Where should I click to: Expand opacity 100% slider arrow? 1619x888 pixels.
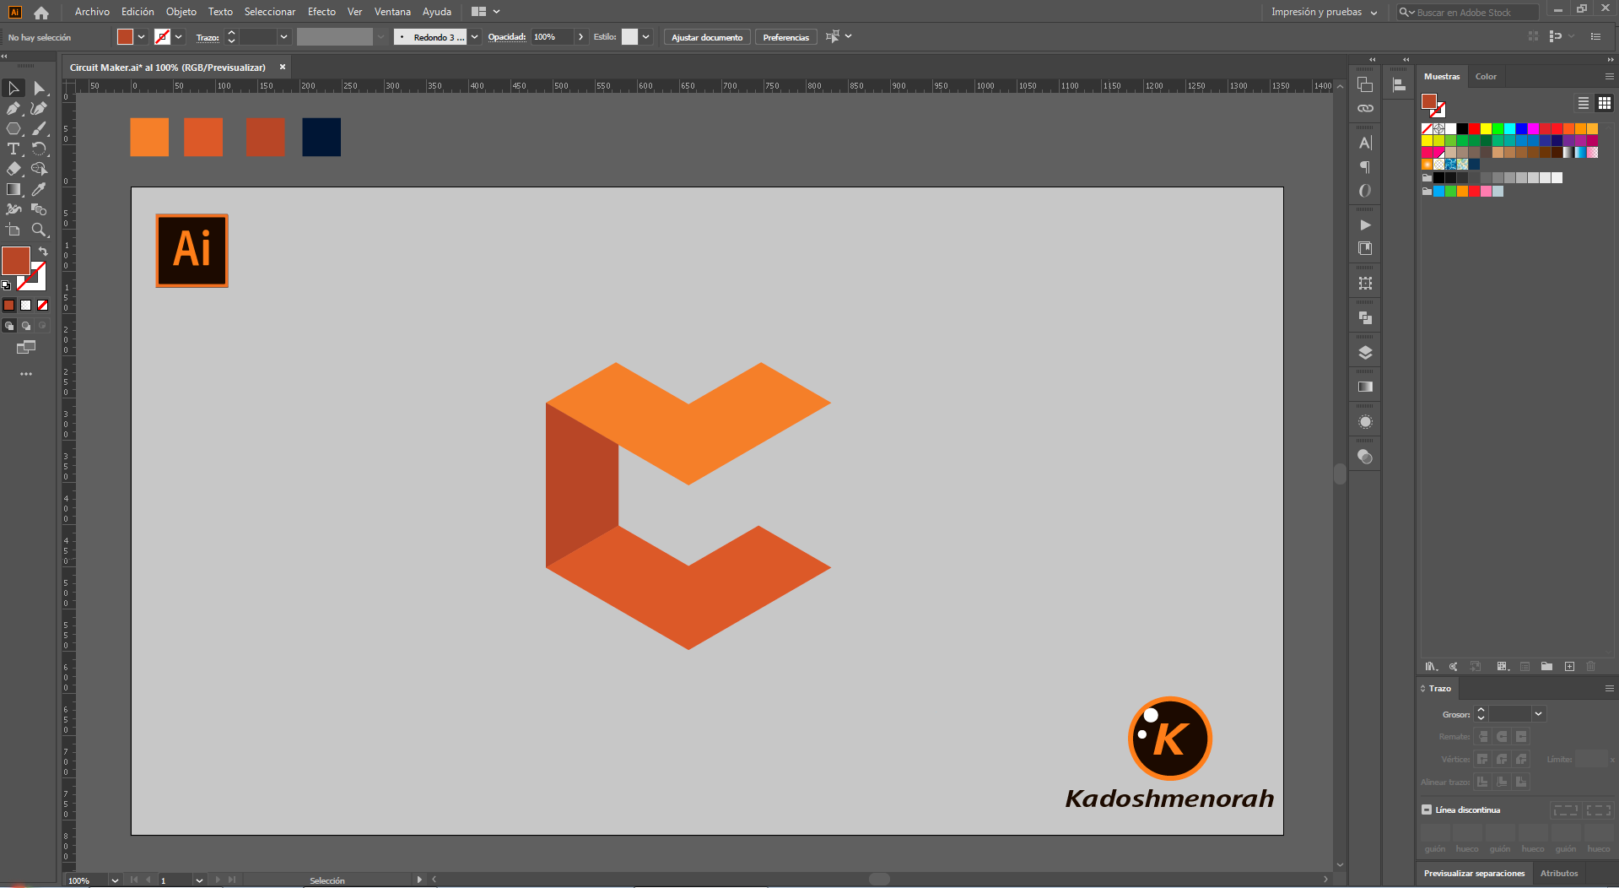click(580, 36)
